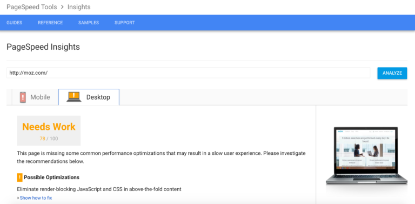Click the PageSpeed Tools breadcrumb link
This screenshot has height=204, width=415.
click(32, 7)
